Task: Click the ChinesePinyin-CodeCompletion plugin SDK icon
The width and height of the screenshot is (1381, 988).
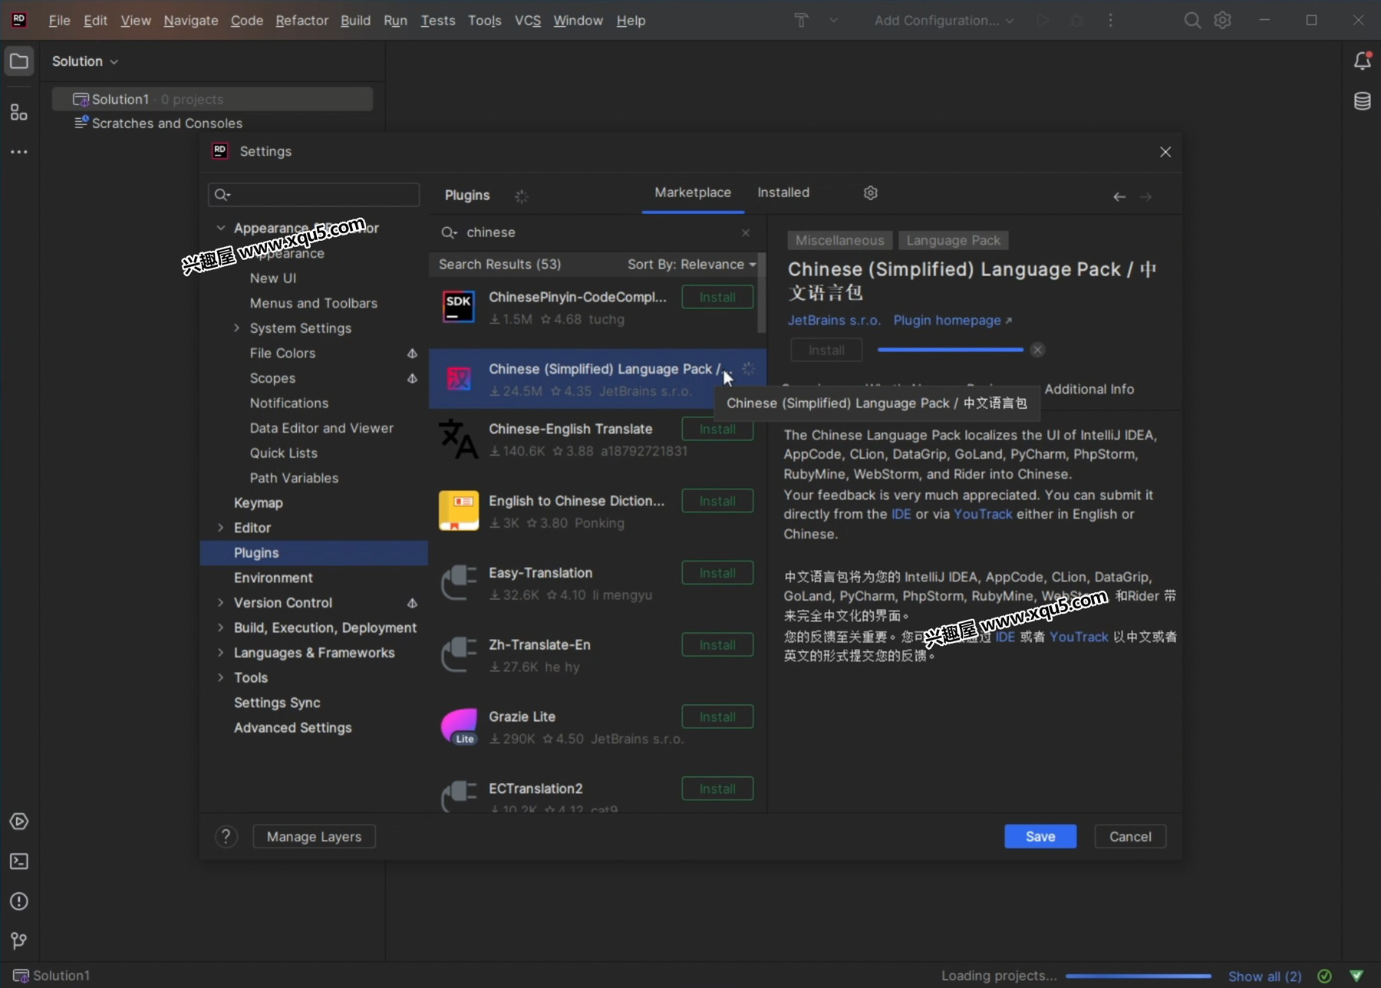Action: click(459, 307)
